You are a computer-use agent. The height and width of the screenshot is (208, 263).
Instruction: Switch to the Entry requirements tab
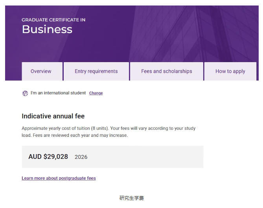tap(96, 71)
